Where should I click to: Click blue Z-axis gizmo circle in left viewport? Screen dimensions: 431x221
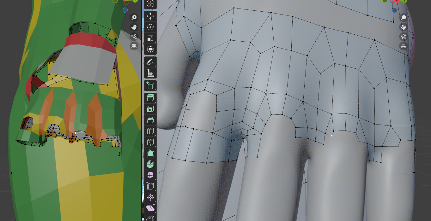pyautogui.click(x=125, y=10)
